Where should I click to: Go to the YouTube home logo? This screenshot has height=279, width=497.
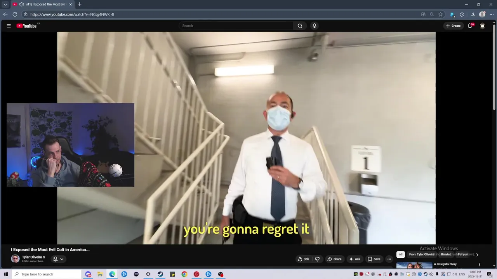click(26, 26)
